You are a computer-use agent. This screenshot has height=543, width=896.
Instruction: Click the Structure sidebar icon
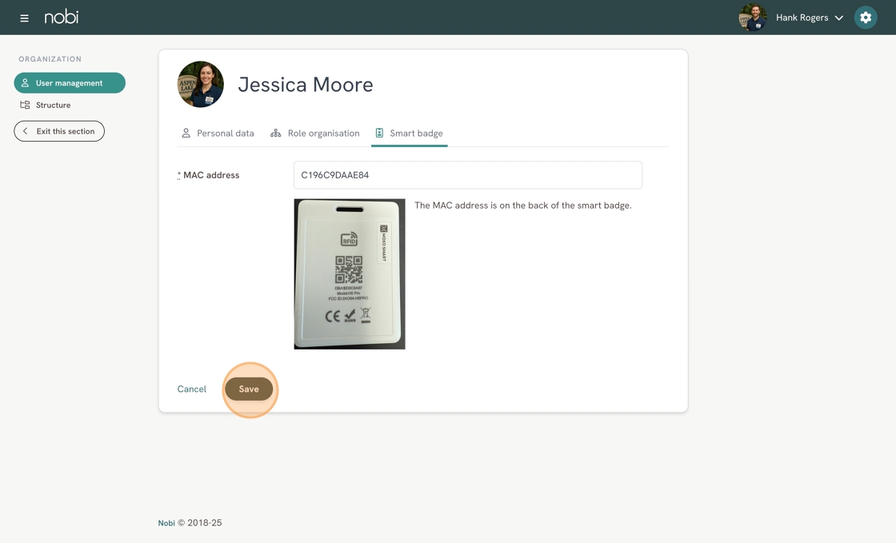point(25,105)
